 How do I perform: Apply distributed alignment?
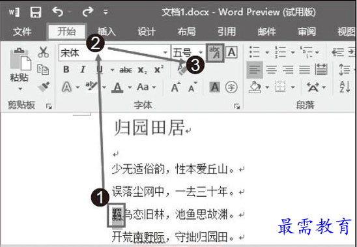point(321,69)
